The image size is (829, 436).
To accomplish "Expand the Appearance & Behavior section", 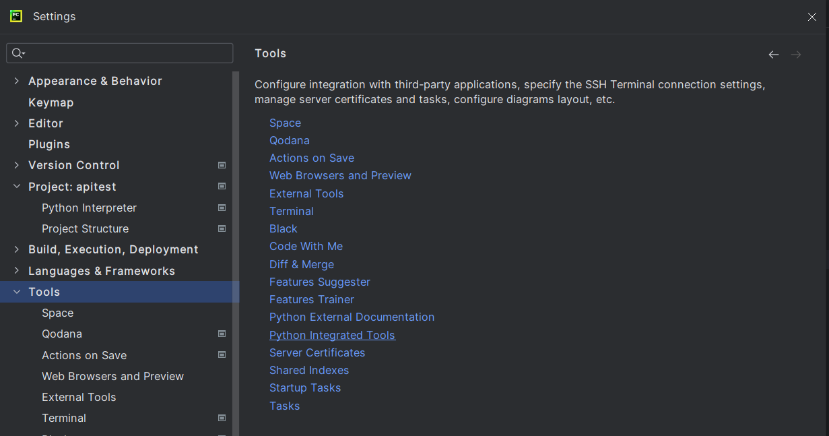I will (x=17, y=81).
